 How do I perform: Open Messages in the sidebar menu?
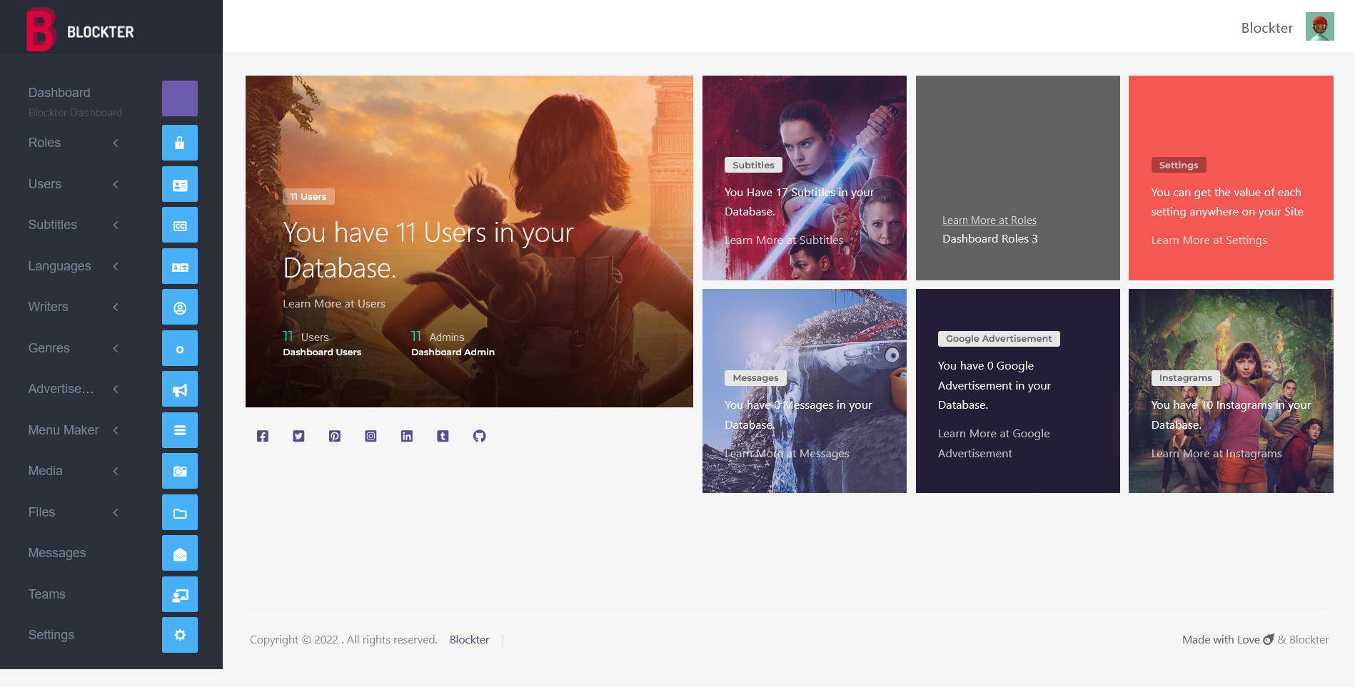57,553
